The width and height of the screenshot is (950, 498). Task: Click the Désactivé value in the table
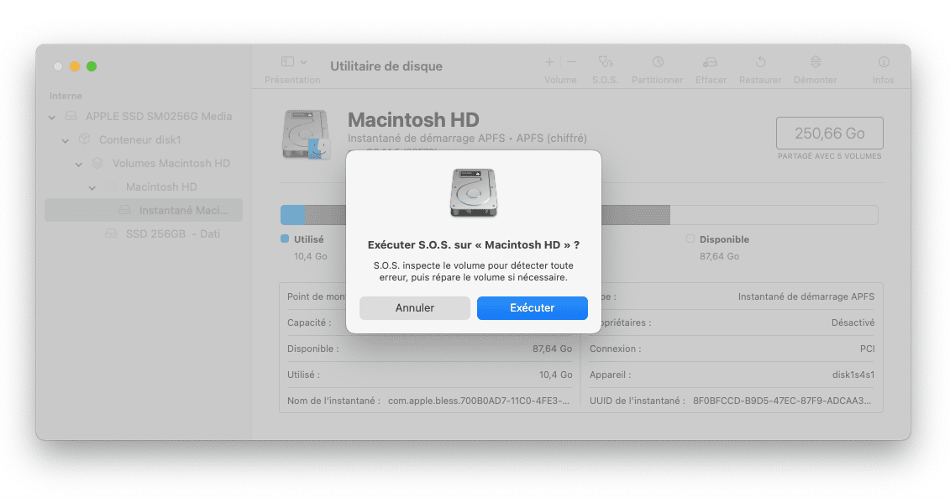point(853,323)
